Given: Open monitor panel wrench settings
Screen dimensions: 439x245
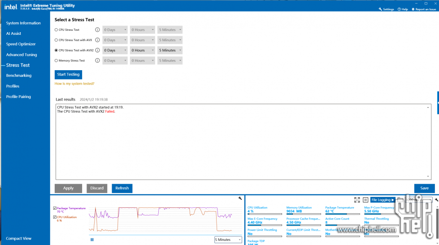Looking at the screenshot, I should tap(436, 200).
